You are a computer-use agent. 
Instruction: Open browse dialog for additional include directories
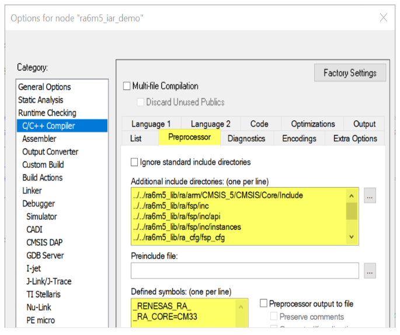(x=370, y=196)
